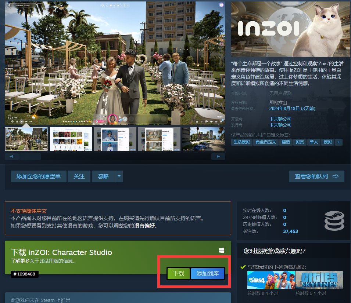Select the 生活模拟 tag
The width and height of the screenshot is (351, 303).
[x=242, y=142]
